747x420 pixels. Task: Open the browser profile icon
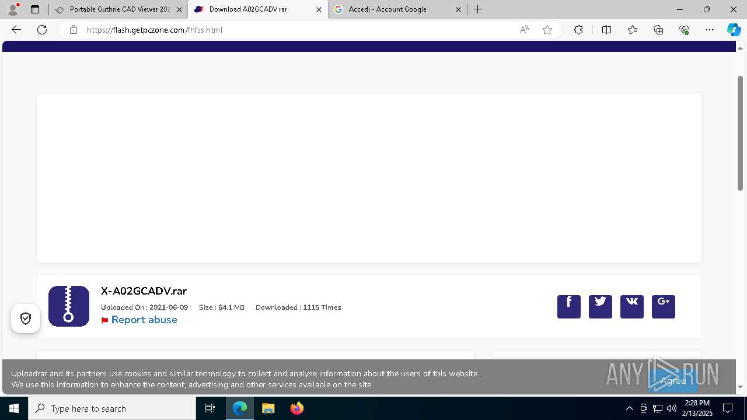coord(13,9)
